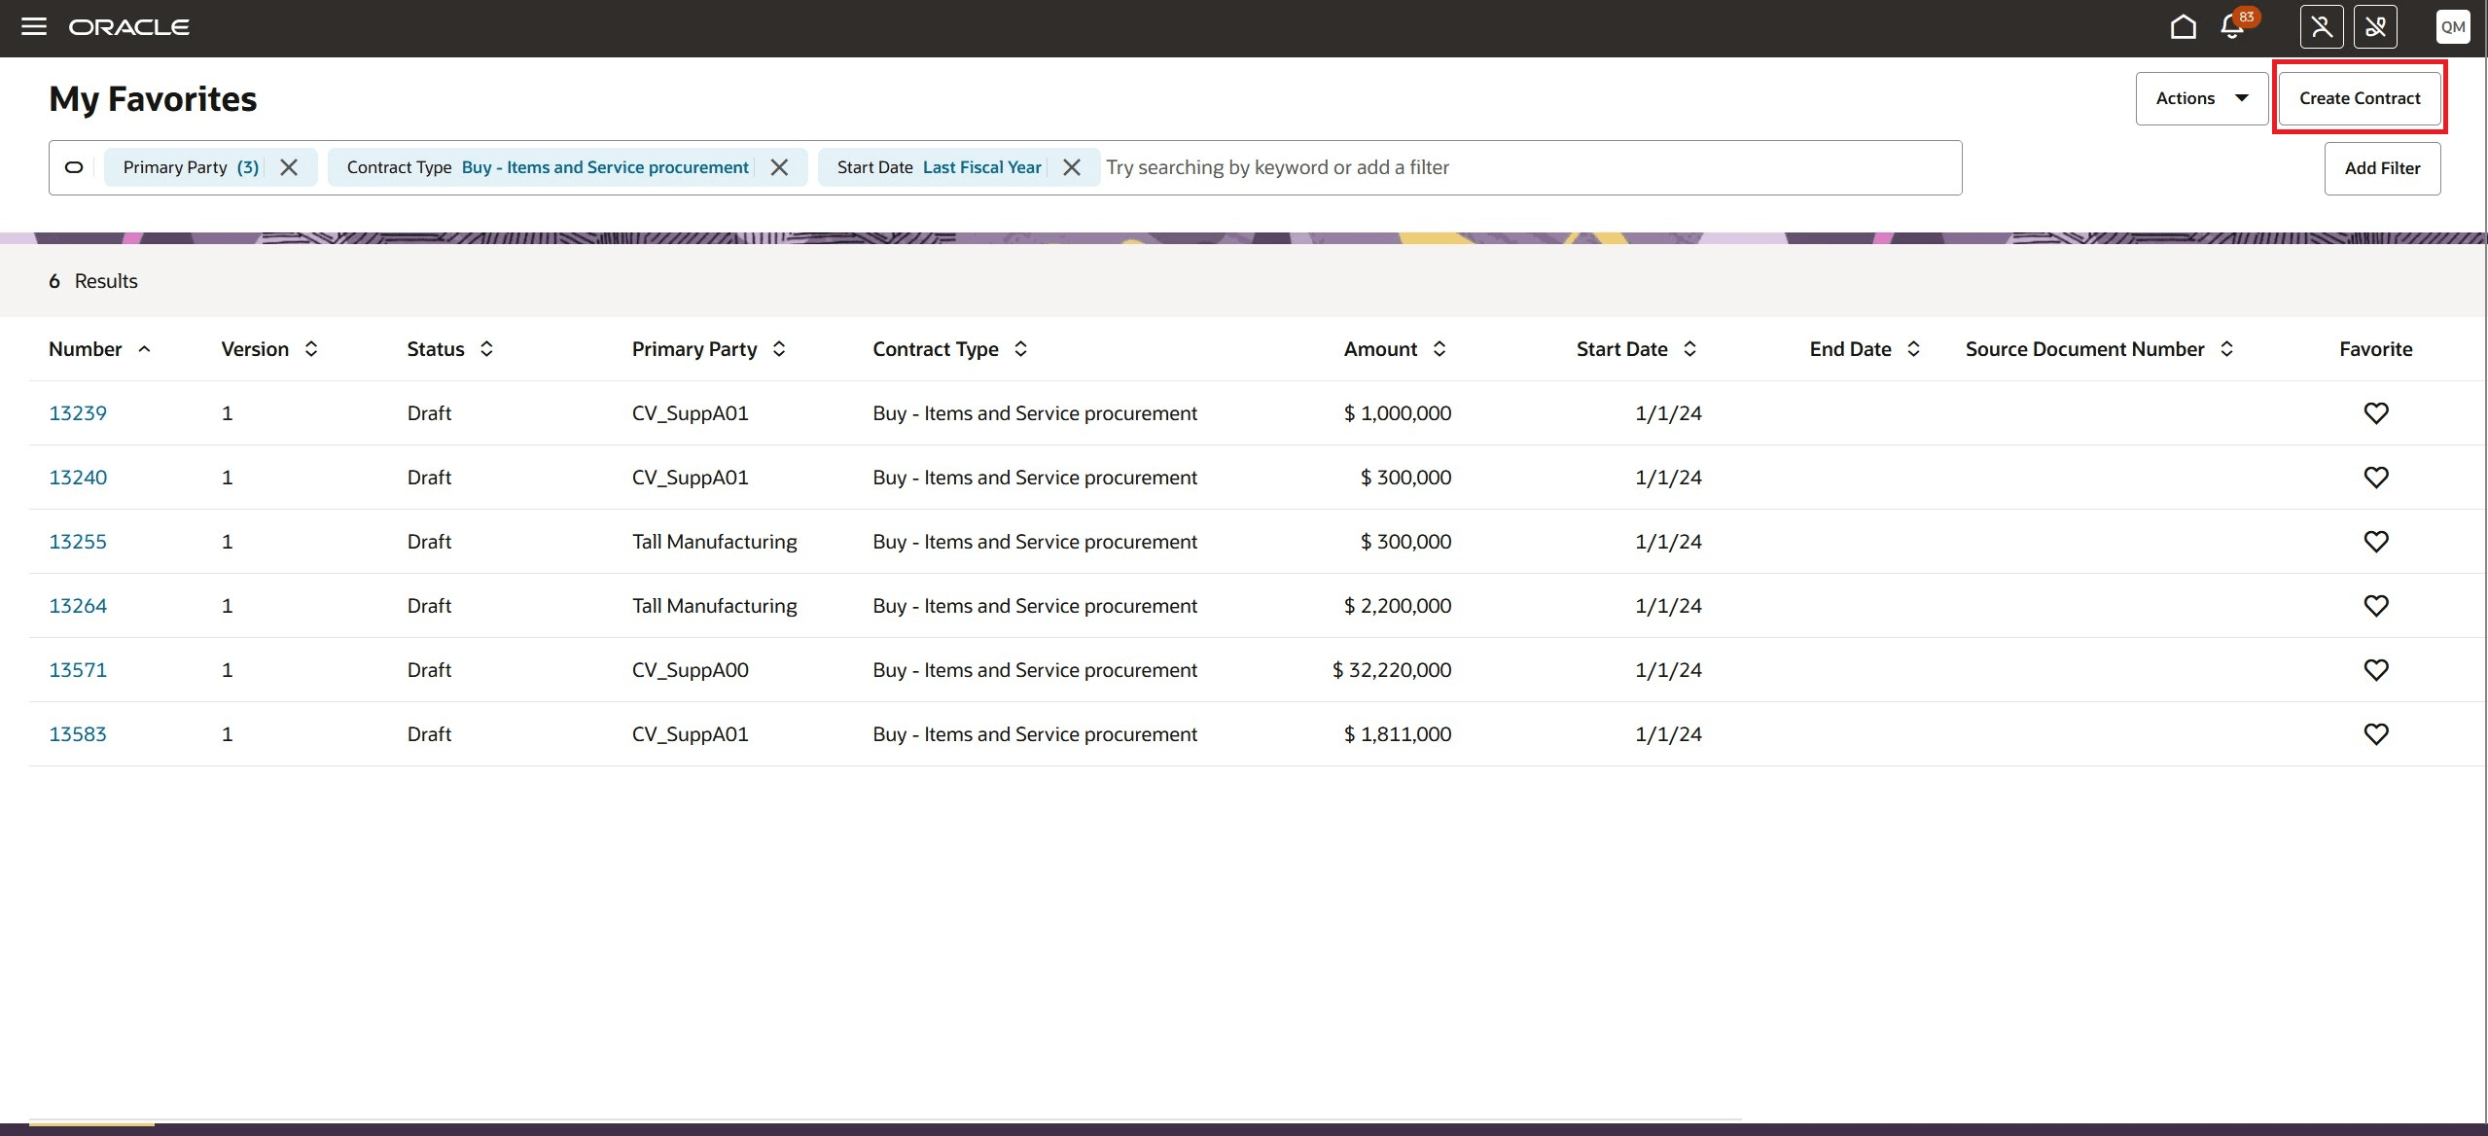Toggle favorite heart for contract 13239

[2375, 413]
